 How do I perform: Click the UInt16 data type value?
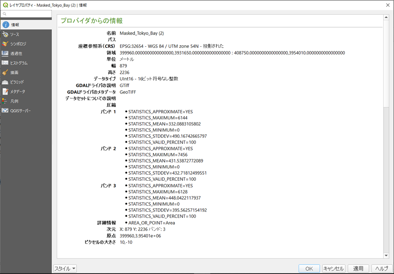point(149,79)
